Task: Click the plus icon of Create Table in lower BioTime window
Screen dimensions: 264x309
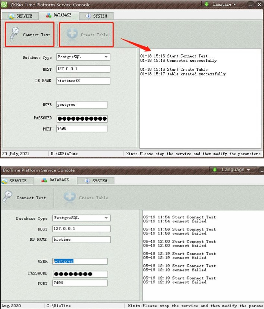Action: [x=69, y=197]
